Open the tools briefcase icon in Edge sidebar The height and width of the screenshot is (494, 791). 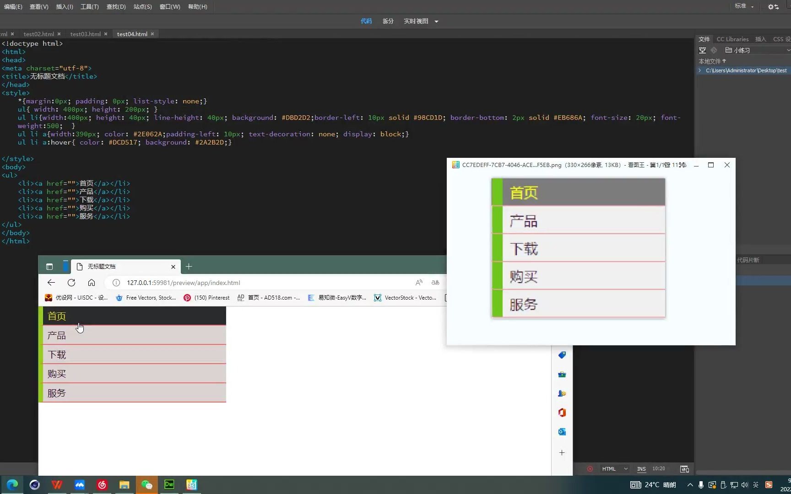coord(562,375)
